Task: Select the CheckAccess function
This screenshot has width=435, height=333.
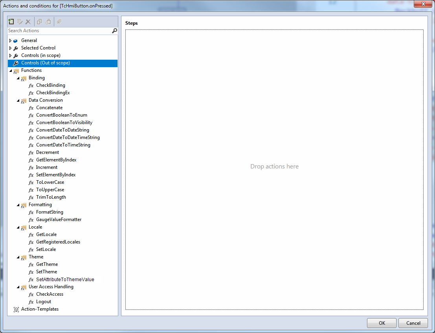Action: tap(50, 295)
